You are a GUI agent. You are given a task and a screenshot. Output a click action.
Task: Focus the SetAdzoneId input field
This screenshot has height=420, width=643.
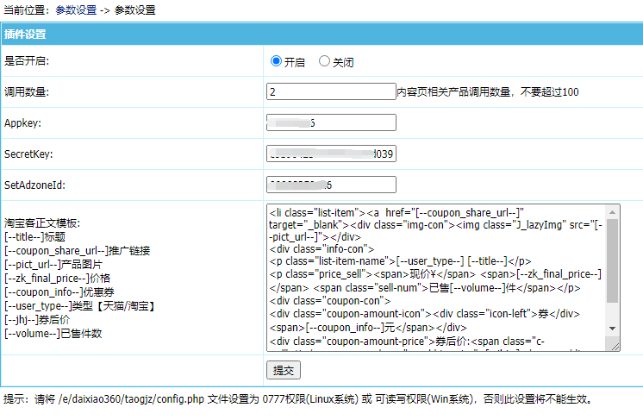(331, 185)
